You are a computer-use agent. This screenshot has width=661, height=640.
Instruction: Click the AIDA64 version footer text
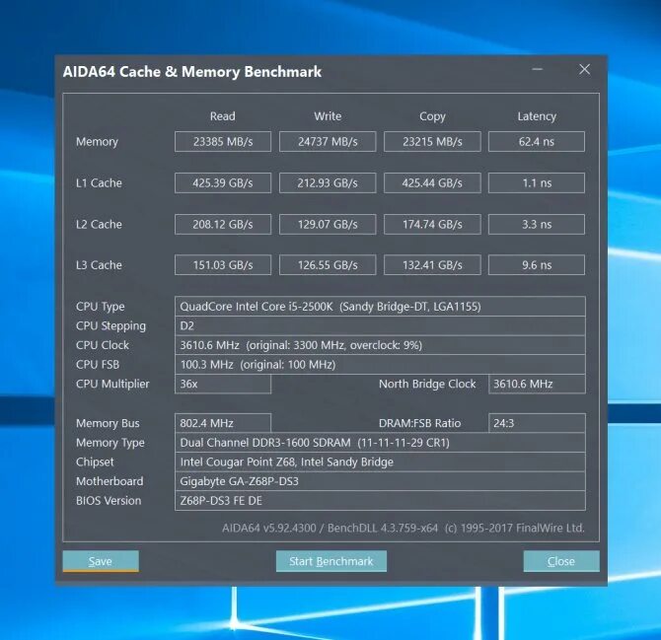coord(403,528)
